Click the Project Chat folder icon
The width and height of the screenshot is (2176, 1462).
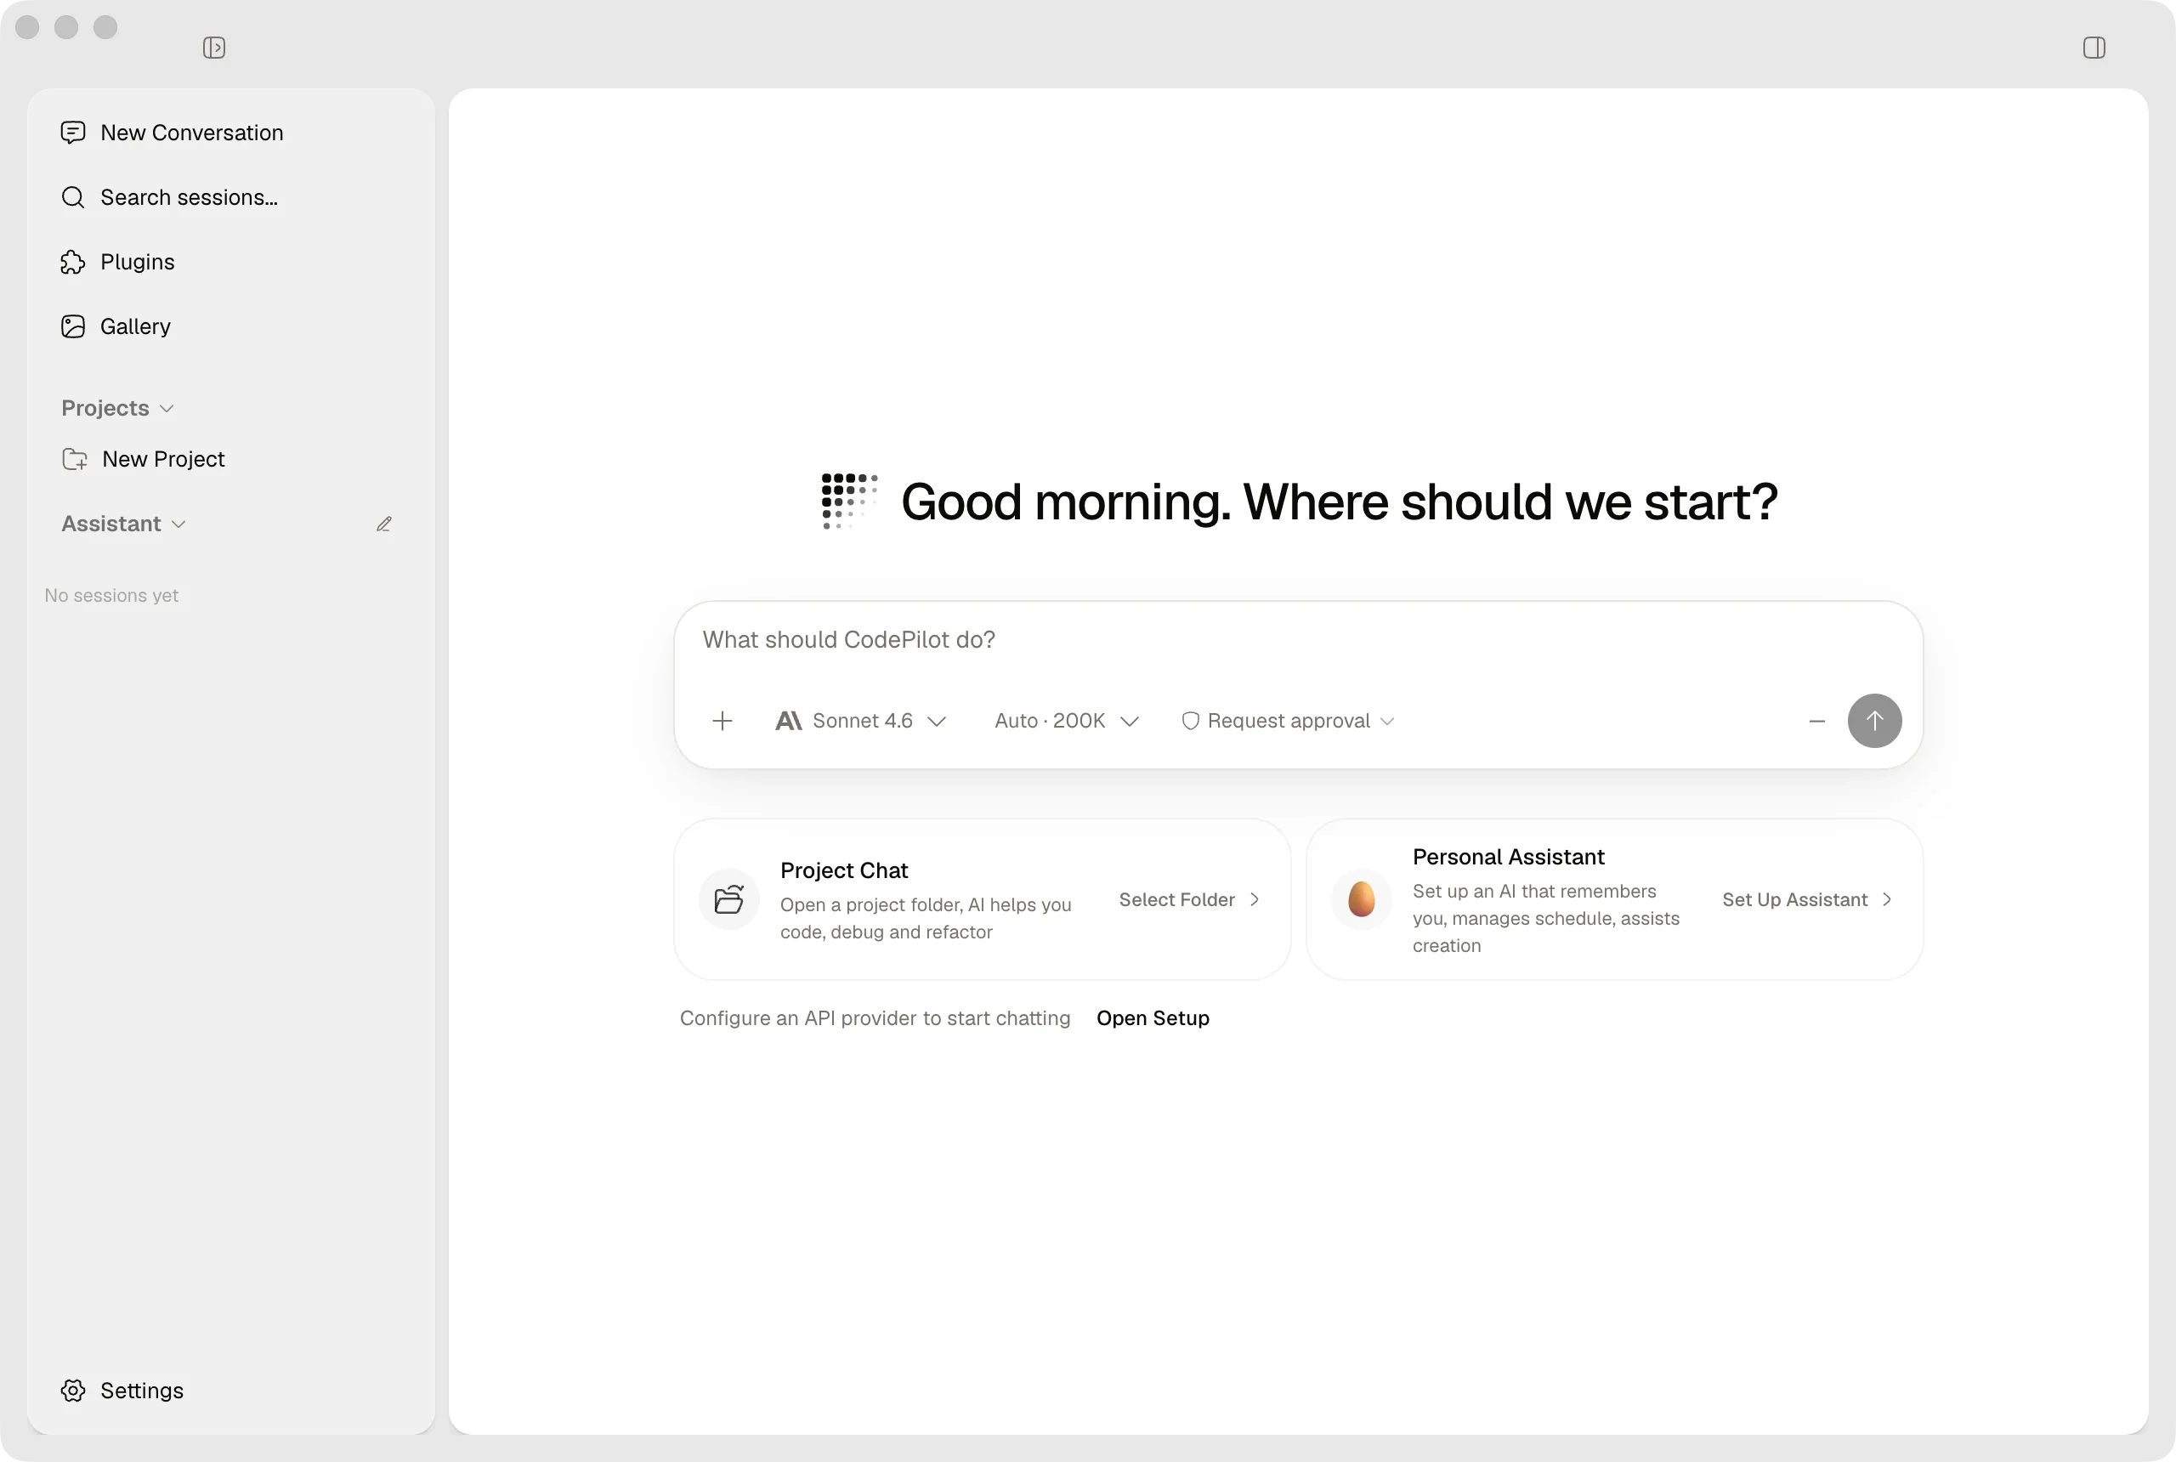coord(729,900)
